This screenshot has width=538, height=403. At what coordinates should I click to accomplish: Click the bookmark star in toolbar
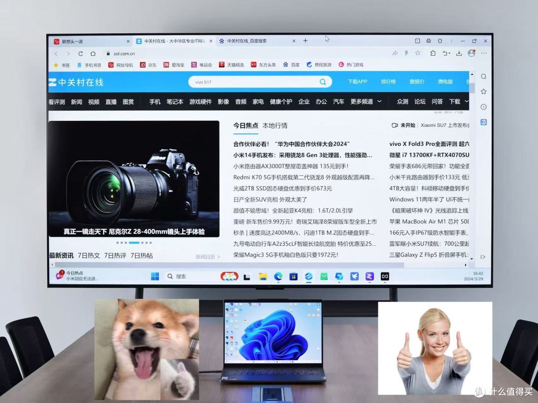[x=417, y=53]
